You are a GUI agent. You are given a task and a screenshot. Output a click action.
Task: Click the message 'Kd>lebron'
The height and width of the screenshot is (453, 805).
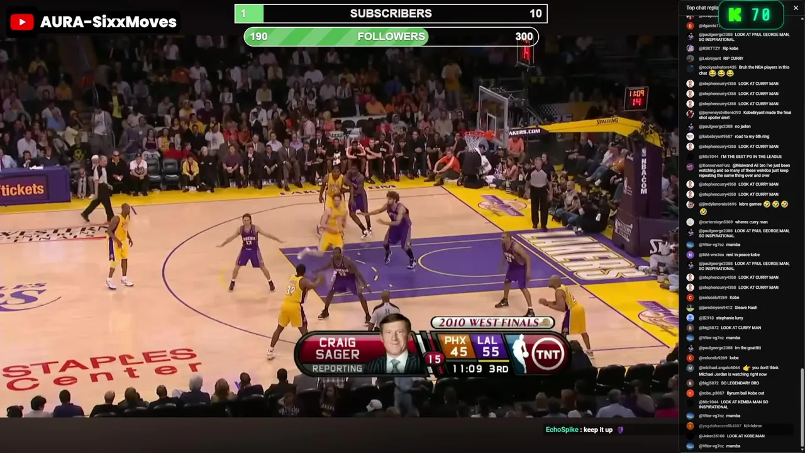pyautogui.click(x=753, y=426)
